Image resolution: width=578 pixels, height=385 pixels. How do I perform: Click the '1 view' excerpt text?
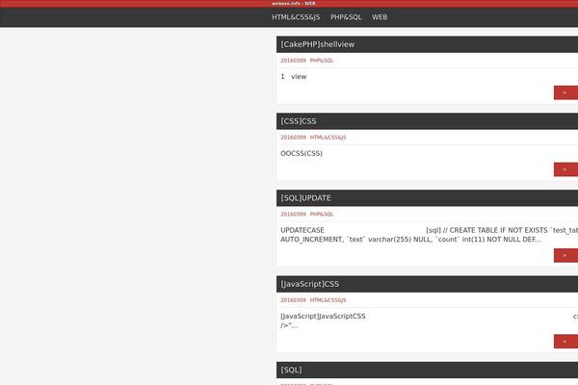pyautogui.click(x=294, y=77)
